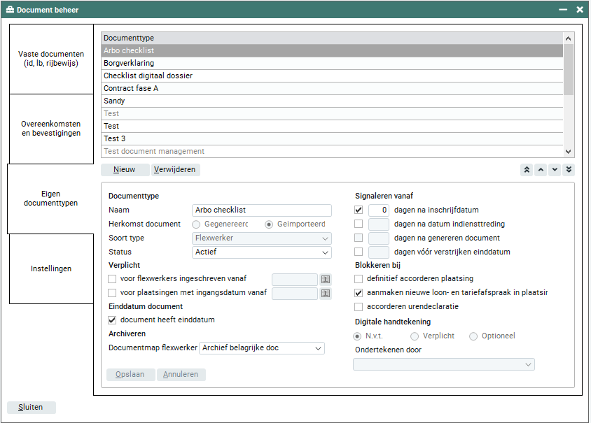Click the Document beheer title bar icon
The image size is (591, 423).
(10, 10)
